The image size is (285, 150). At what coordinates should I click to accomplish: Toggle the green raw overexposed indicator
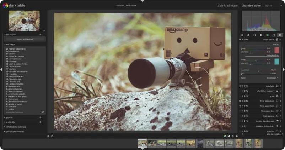(225, 136)
